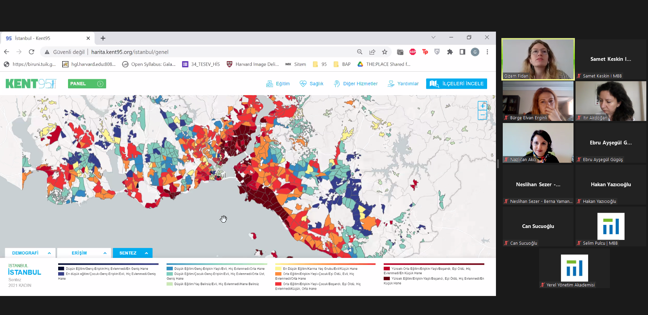Viewport: 648px width, 315px height.
Task: Open the Yardımlar aid layer
Action: pos(403,84)
